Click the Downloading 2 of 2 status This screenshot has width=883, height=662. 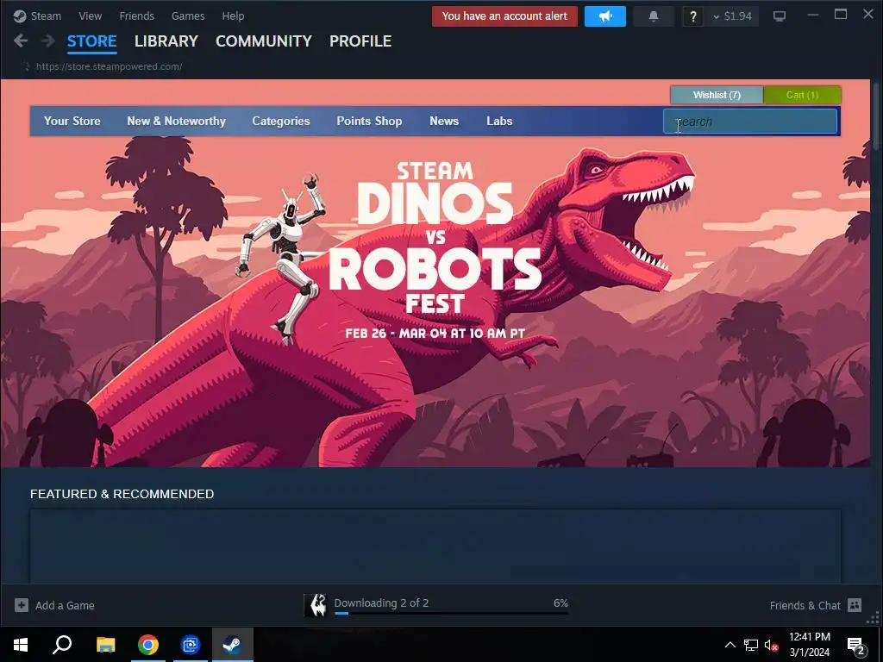click(381, 603)
